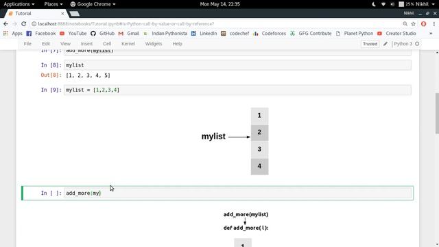Click the pencil edit-mode icon

coord(385,44)
